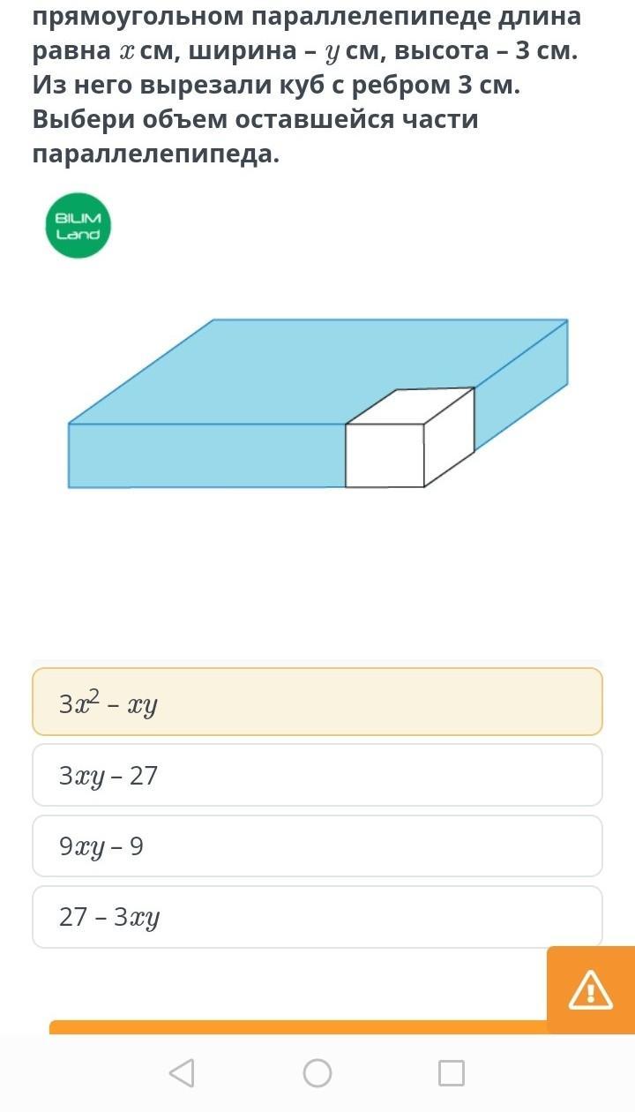635x1112 pixels.
Task: Tap the Android home circle icon
Action: coord(317,1073)
